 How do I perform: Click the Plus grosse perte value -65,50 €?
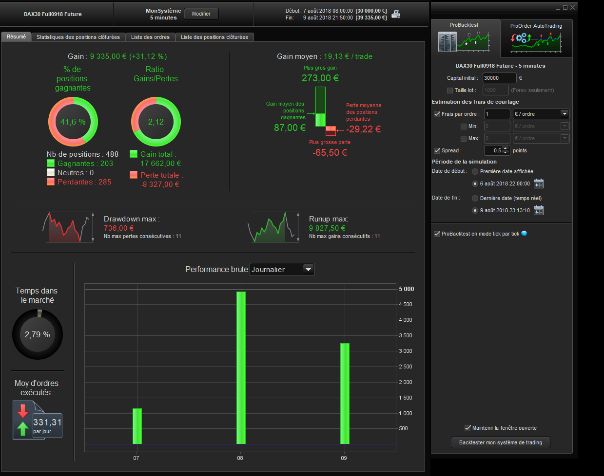pos(330,152)
